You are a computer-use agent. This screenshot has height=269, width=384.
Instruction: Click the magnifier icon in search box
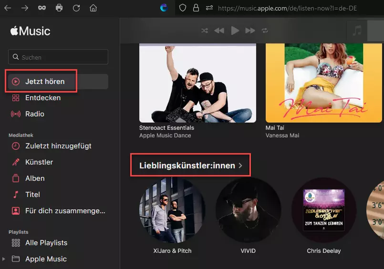pos(16,57)
